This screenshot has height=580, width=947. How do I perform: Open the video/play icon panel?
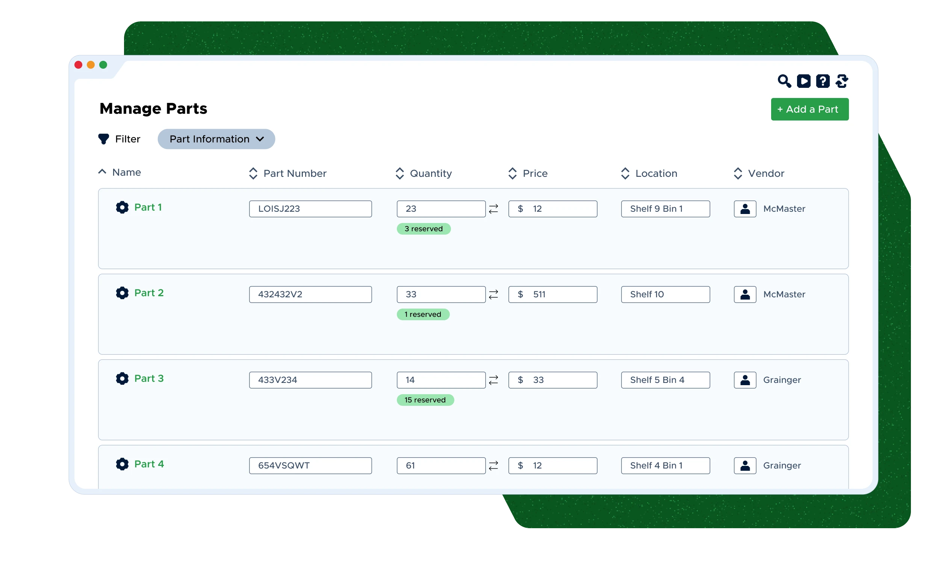(804, 81)
